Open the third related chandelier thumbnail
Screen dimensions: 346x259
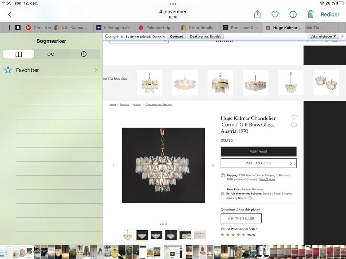pos(220,83)
